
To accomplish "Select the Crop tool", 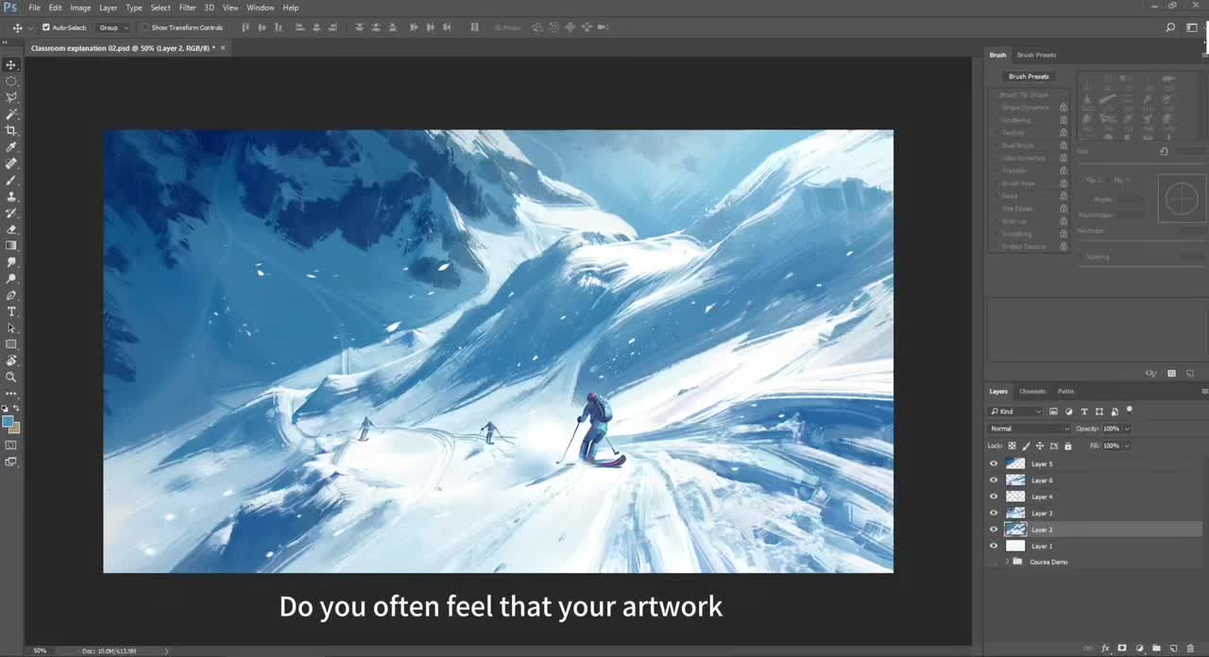I will tap(11, 130).
